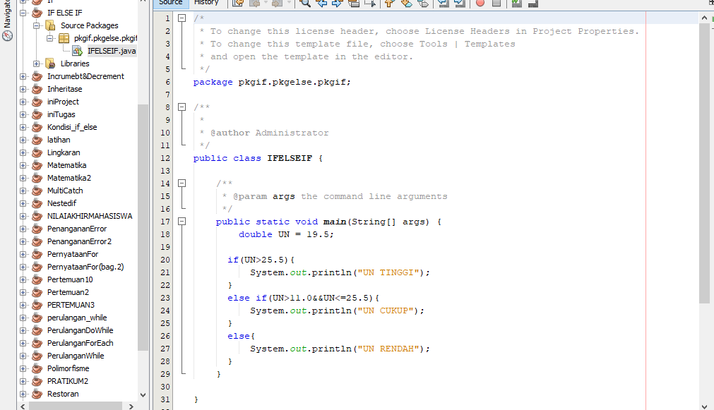Open the Navigator sidebar panel

pyautogui.click(x=7, y=20)
